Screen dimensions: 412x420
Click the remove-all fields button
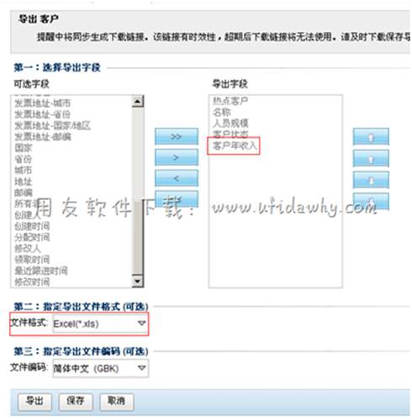(177, 198)
